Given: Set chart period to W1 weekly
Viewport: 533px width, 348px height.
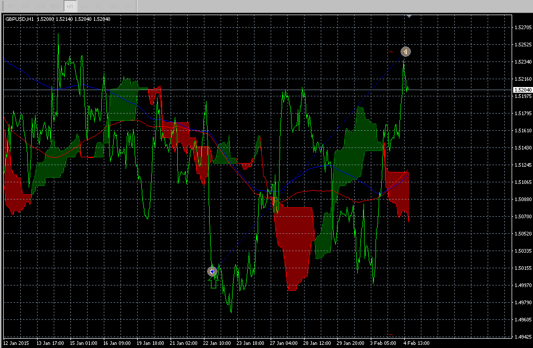Looking at the screenshot, I should click(114, 6).
